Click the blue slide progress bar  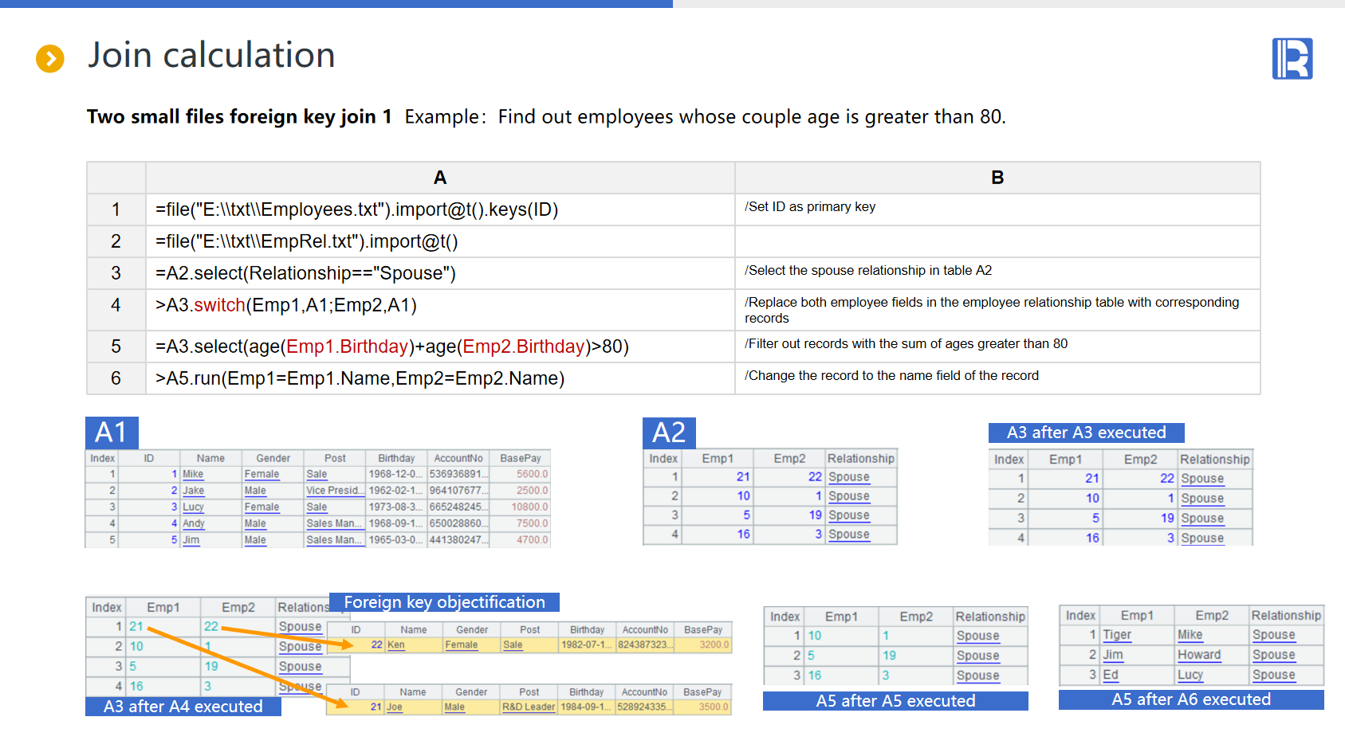point(336,4)
